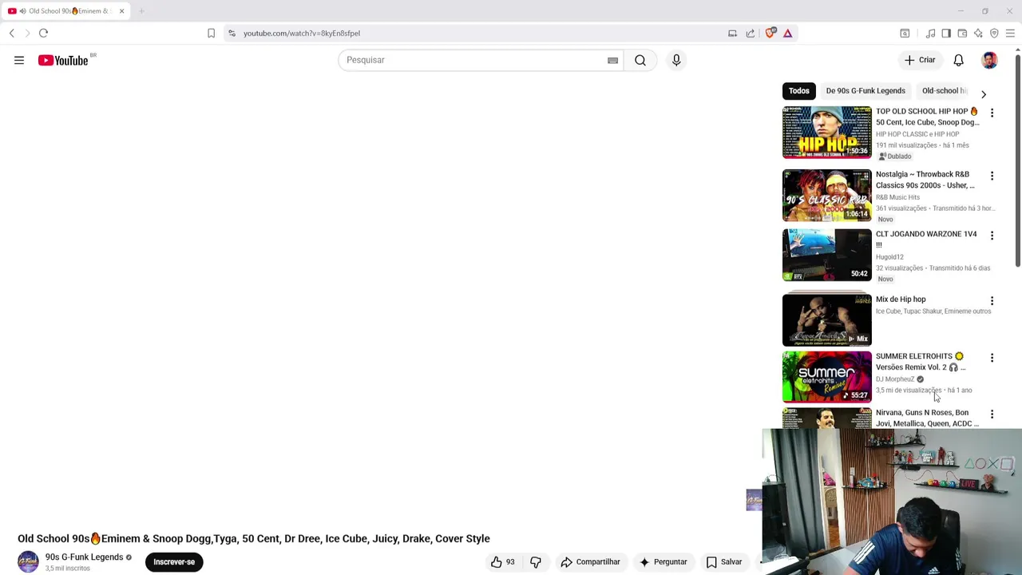Open the 90s G-Funk Legends channel avatar
This screenshot has width=1022, height=575.
point(28,562)
